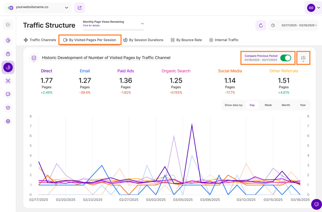322x212 pixels.
Task: Open the pie chart overview sidebar icon
Action: coord(8,40)
